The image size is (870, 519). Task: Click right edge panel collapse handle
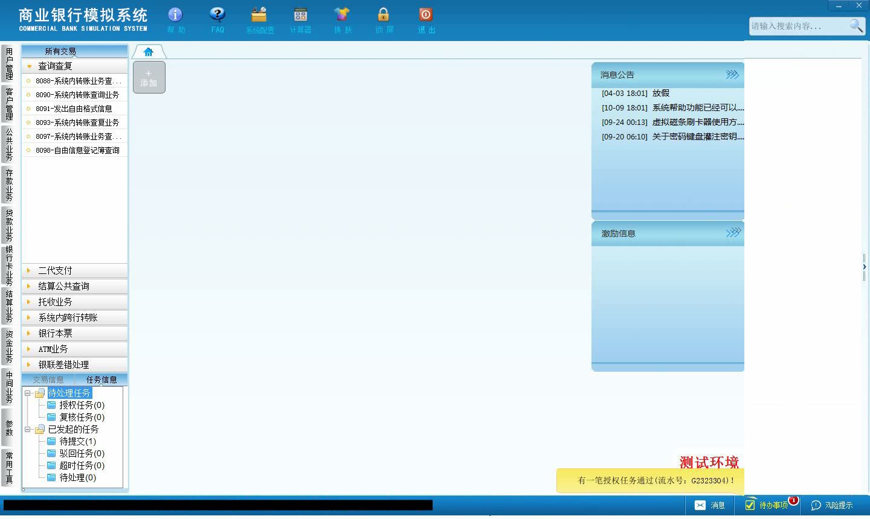[x=864, y=267]
